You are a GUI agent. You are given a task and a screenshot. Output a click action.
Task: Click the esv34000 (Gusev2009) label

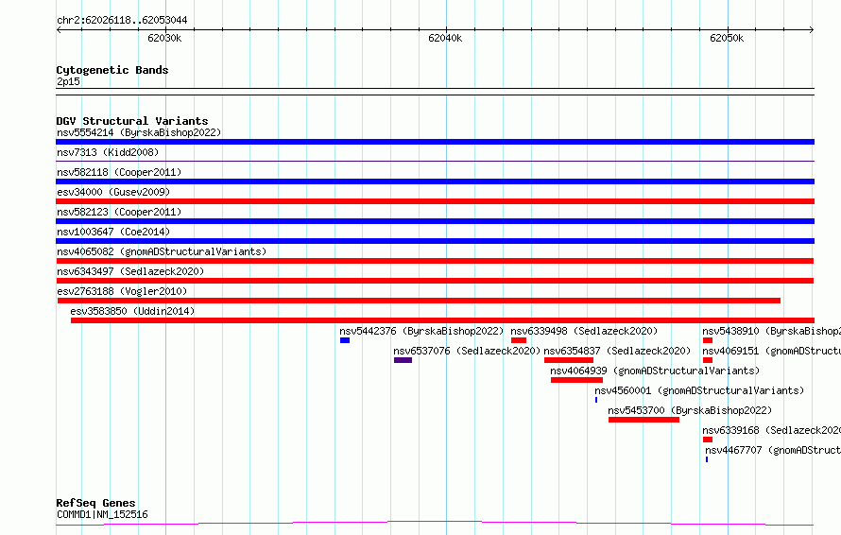click(113, 192)
